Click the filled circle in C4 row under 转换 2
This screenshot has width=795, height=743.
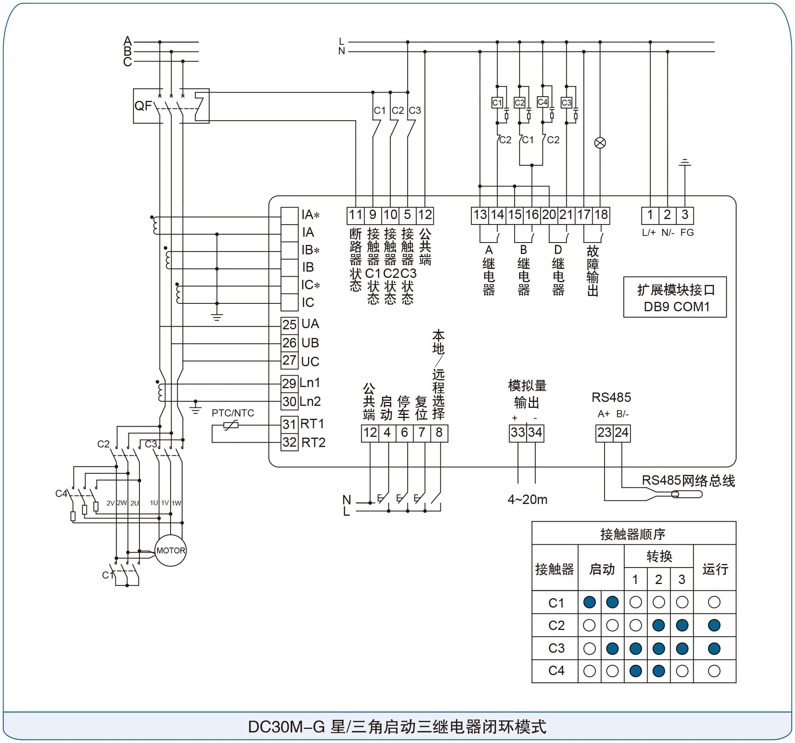click(659, 671)
